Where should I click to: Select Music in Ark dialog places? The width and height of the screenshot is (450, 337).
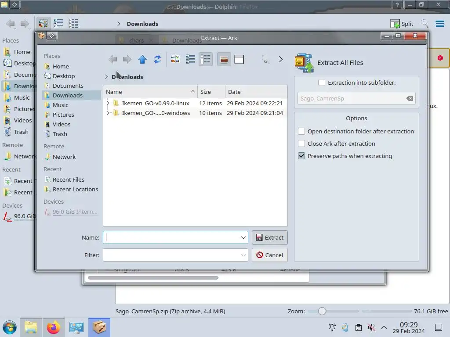coord(72,105)
